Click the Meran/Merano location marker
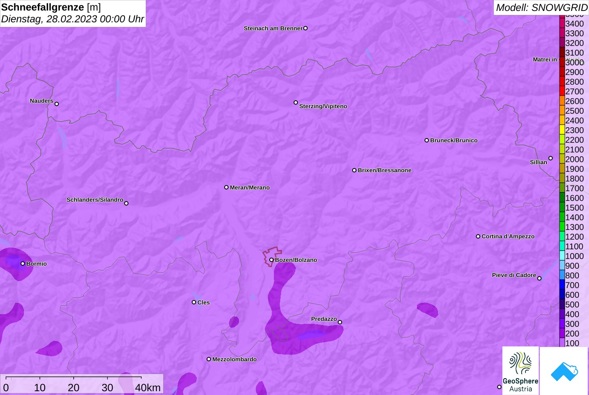This screenshot has width=589, height=395. 226,187
